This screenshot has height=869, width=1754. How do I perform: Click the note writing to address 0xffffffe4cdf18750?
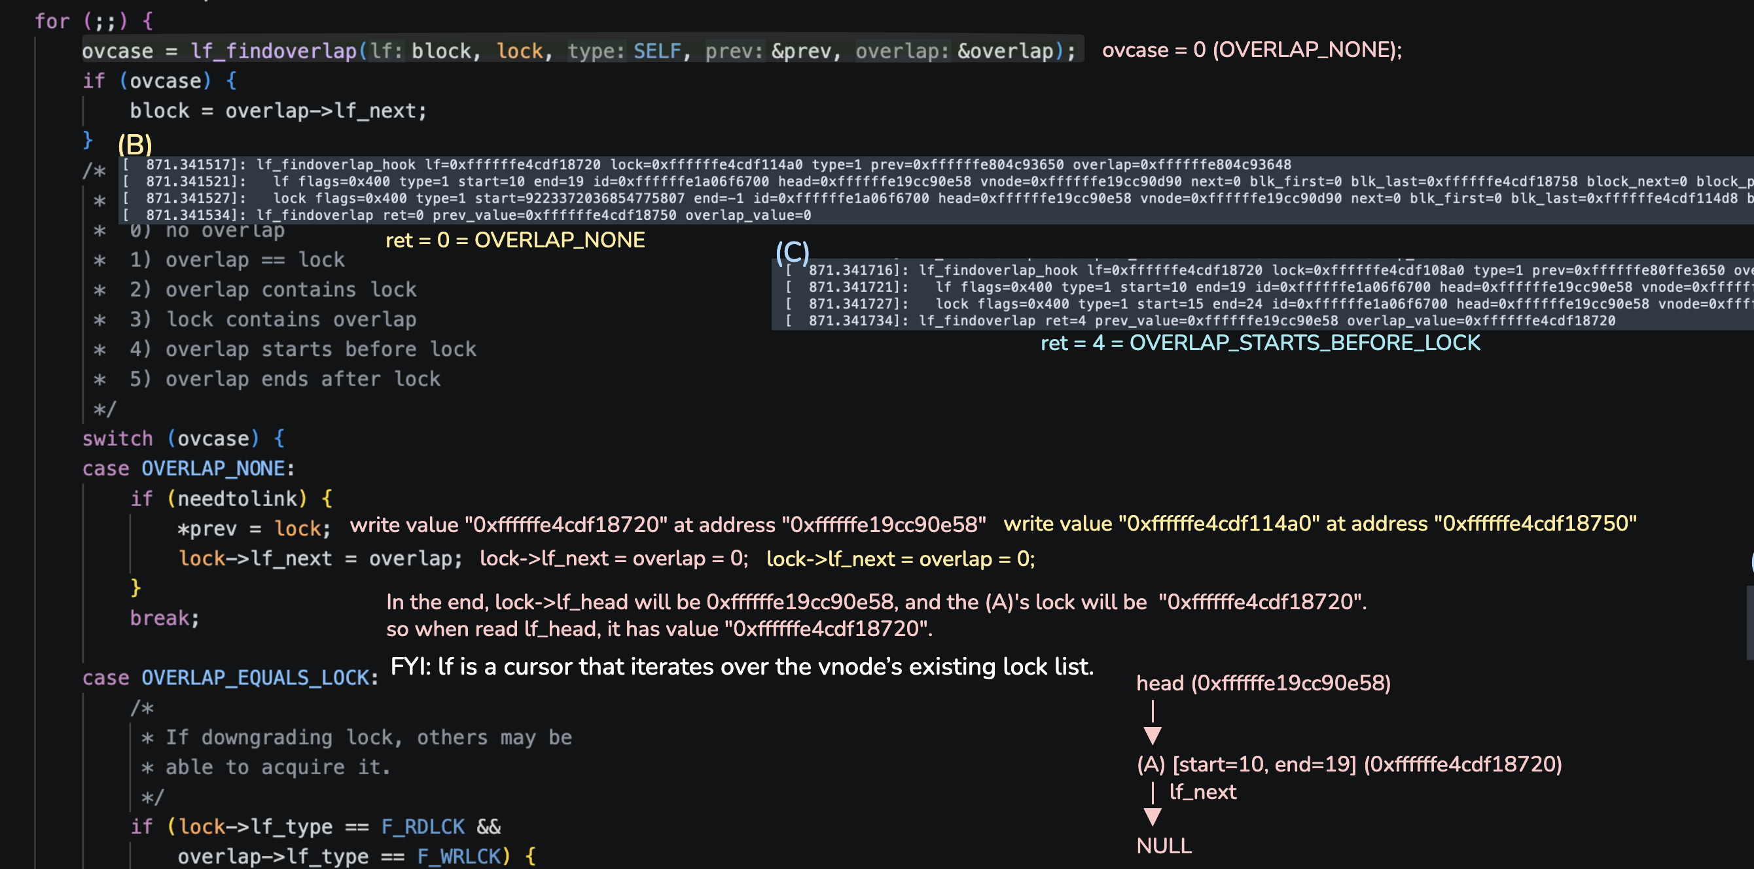point(1319,523)
